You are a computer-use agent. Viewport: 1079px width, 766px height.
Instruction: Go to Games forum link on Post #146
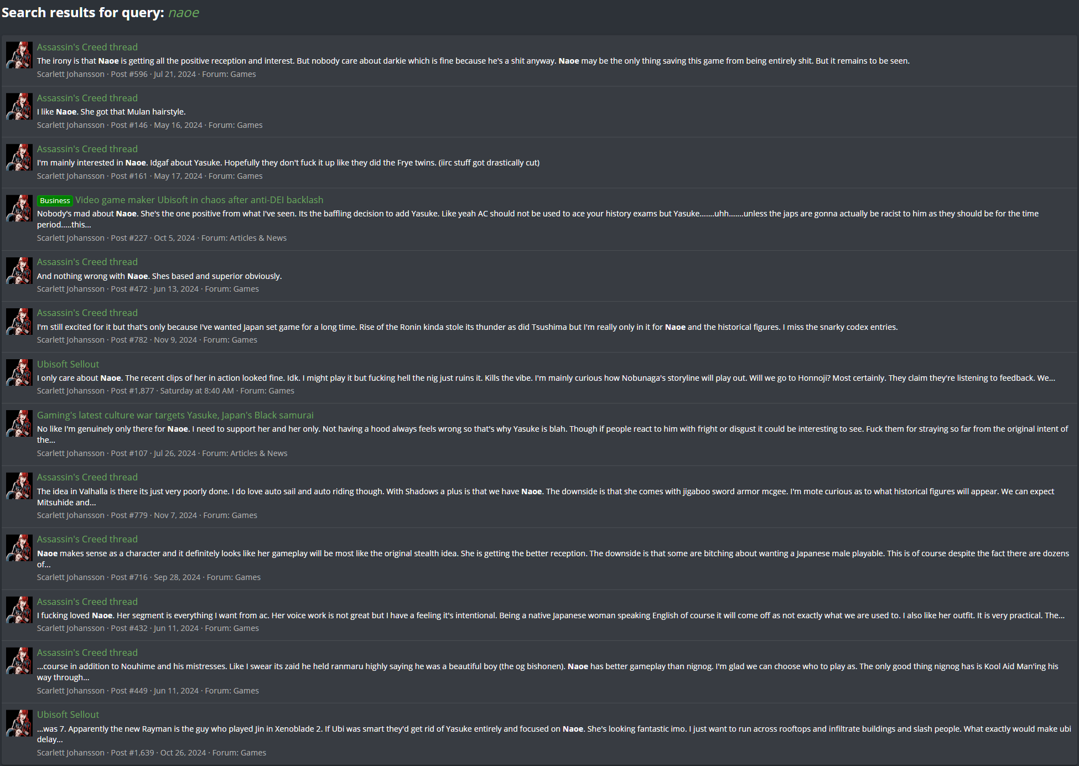250,125
